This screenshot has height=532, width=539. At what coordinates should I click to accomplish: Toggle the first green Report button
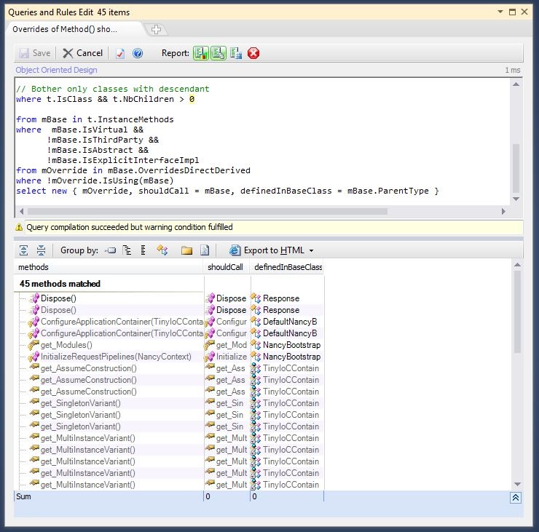click(x=201, y=53)
